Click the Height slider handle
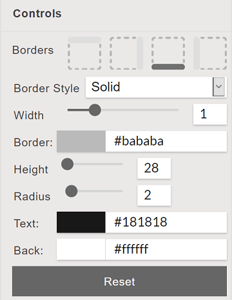 pos(68,164)
